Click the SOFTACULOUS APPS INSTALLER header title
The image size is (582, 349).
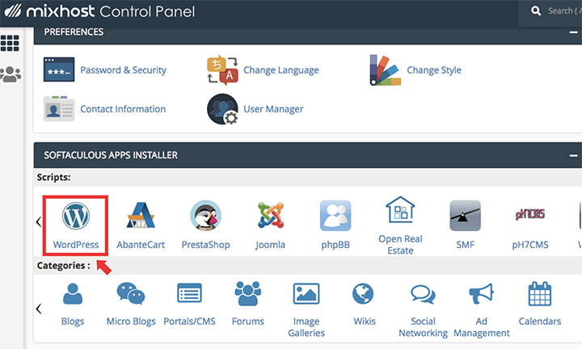point(111,155)
